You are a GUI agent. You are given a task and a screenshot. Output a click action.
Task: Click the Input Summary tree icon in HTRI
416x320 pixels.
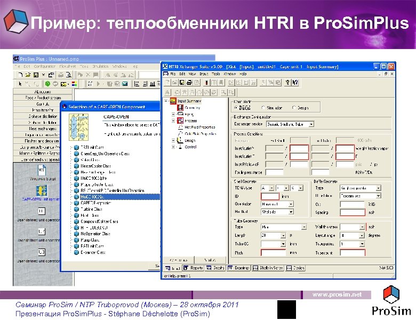173,101
